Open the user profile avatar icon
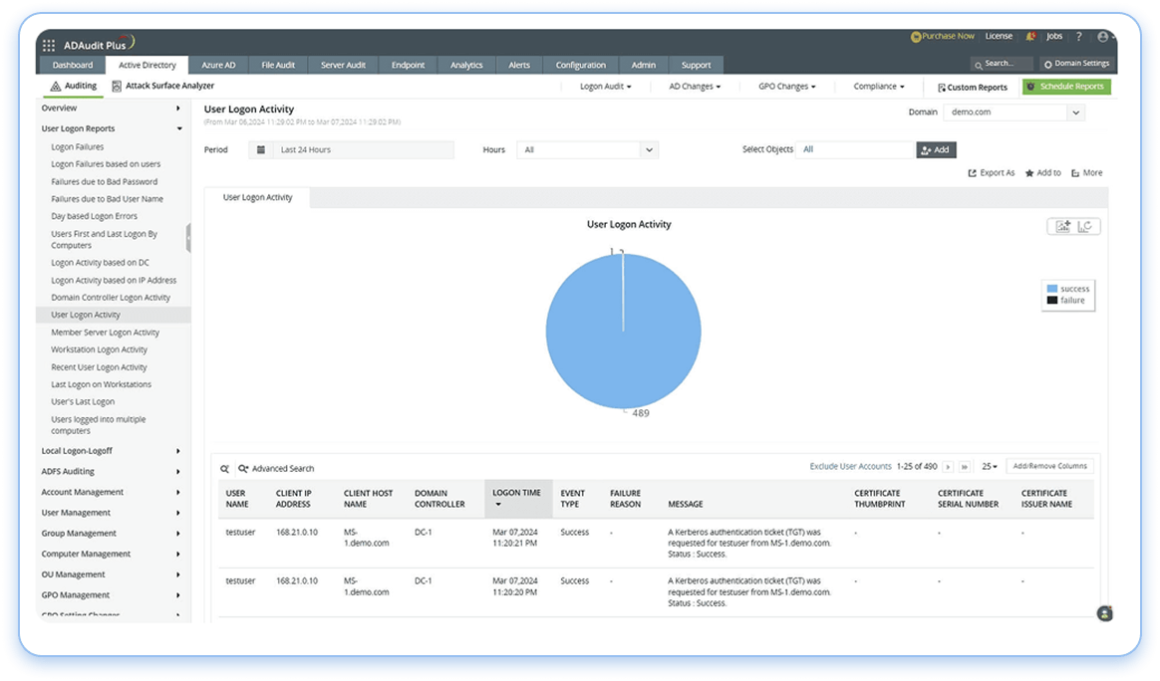1160x681 pixels. click(x=1103, y=36)
